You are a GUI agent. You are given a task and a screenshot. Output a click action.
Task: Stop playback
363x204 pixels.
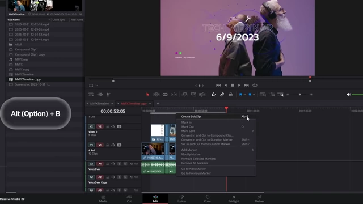point(233,86)
